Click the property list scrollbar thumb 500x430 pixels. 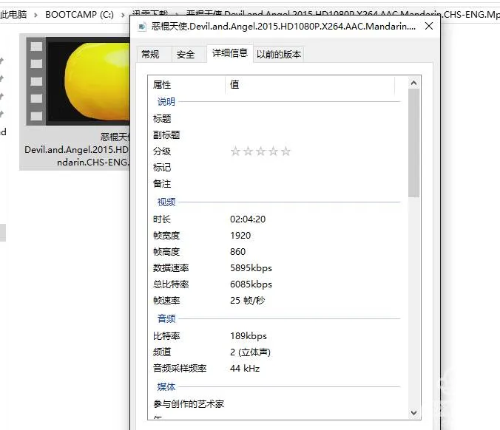coord(414,143)
